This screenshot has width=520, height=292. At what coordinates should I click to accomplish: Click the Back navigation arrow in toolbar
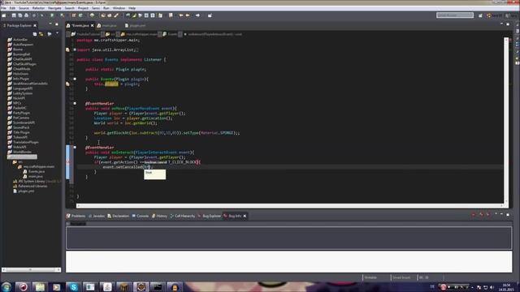click(188, 15)
